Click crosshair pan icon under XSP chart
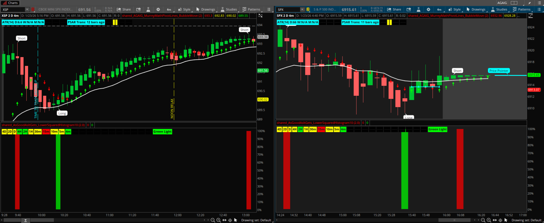544x223 pixels. [230, 220]
